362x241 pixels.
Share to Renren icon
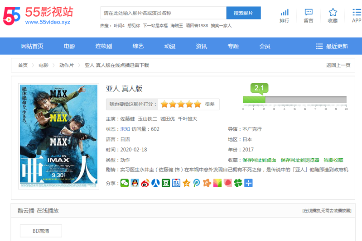155,183
